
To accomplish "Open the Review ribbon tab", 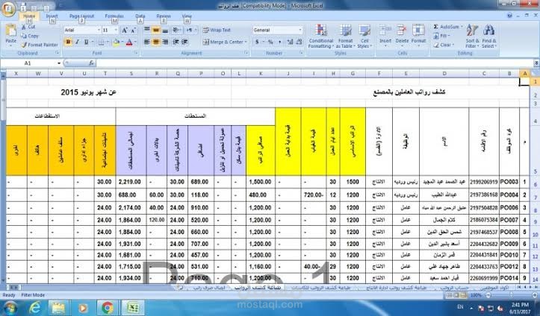I will [x=164, y=16].
